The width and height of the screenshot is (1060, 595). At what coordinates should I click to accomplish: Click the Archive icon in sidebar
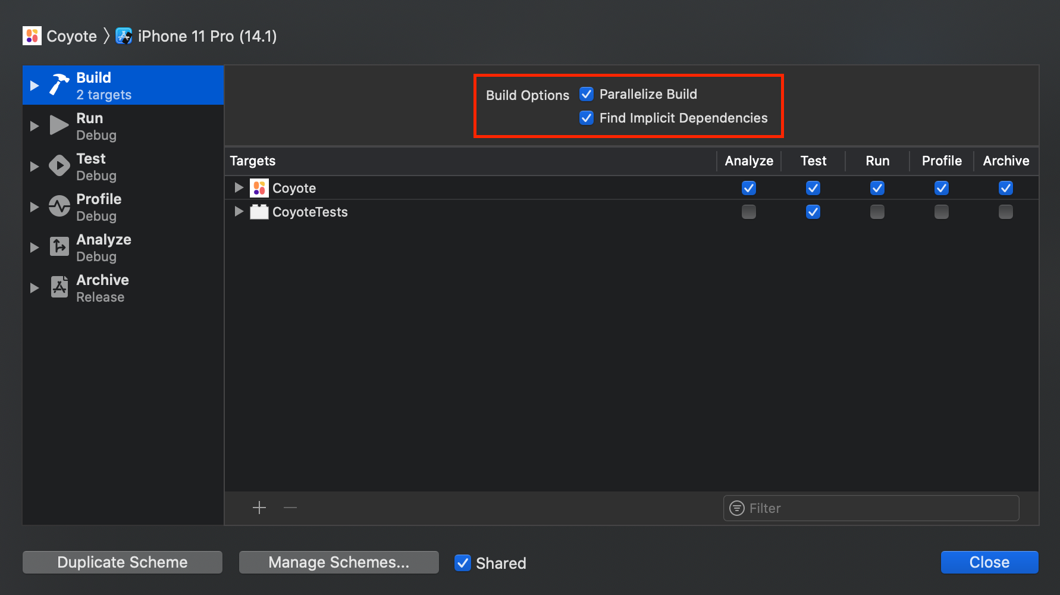click(59, 287)
